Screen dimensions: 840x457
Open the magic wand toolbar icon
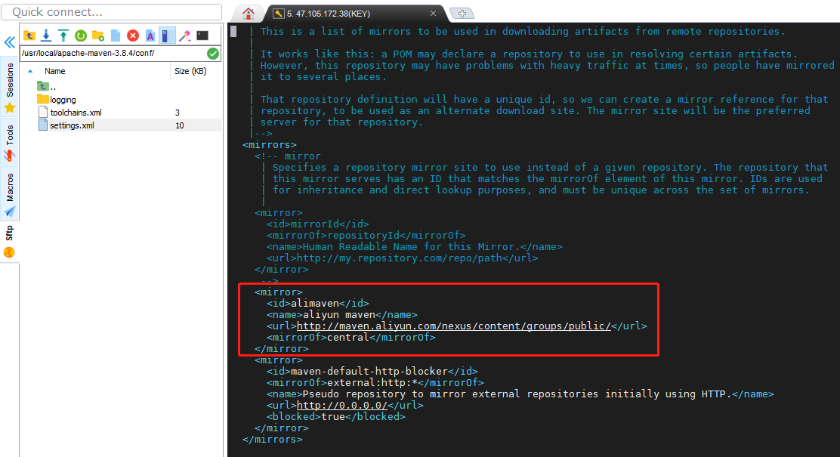tap(185, 36)
